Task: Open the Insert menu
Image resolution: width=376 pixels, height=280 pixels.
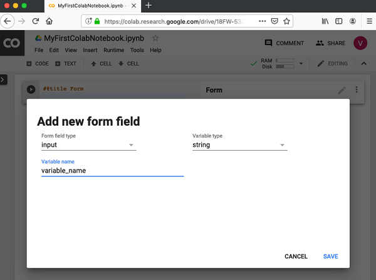Action: click(x=90, y=50)
